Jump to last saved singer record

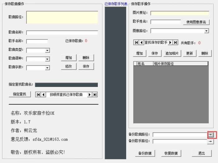coord(175,43)
